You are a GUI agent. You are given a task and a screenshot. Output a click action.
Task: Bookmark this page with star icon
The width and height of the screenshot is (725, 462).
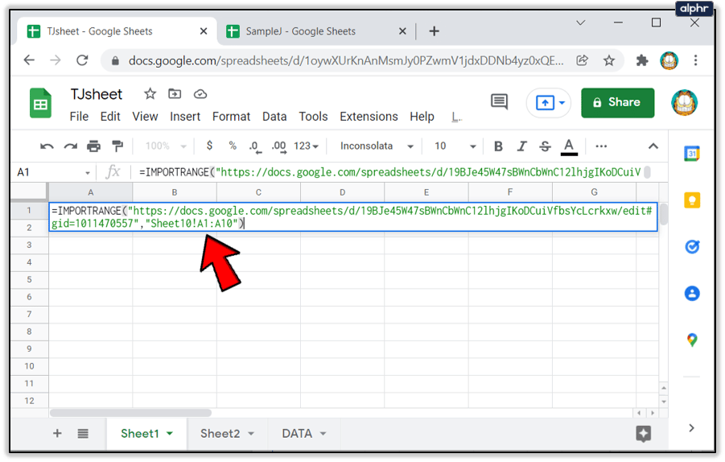(x=609, y=60)
